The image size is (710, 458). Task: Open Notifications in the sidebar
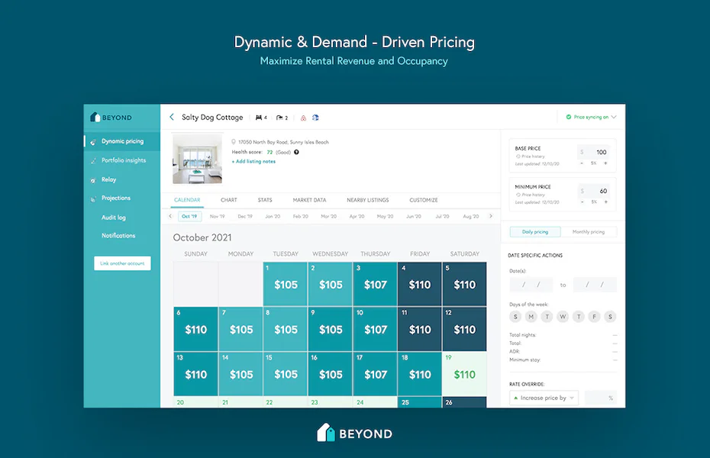[x=118, y=235]
